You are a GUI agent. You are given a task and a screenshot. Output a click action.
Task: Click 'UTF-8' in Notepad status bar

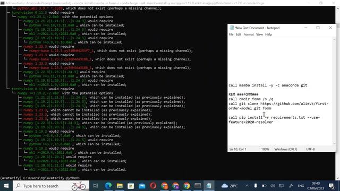pyautogui.click(x=310, y=149)
